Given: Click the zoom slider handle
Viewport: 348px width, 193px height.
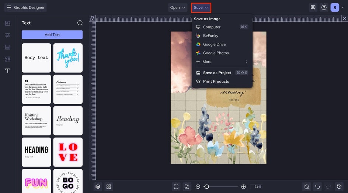Looking at the screenshot, I should tap(206, 187).
